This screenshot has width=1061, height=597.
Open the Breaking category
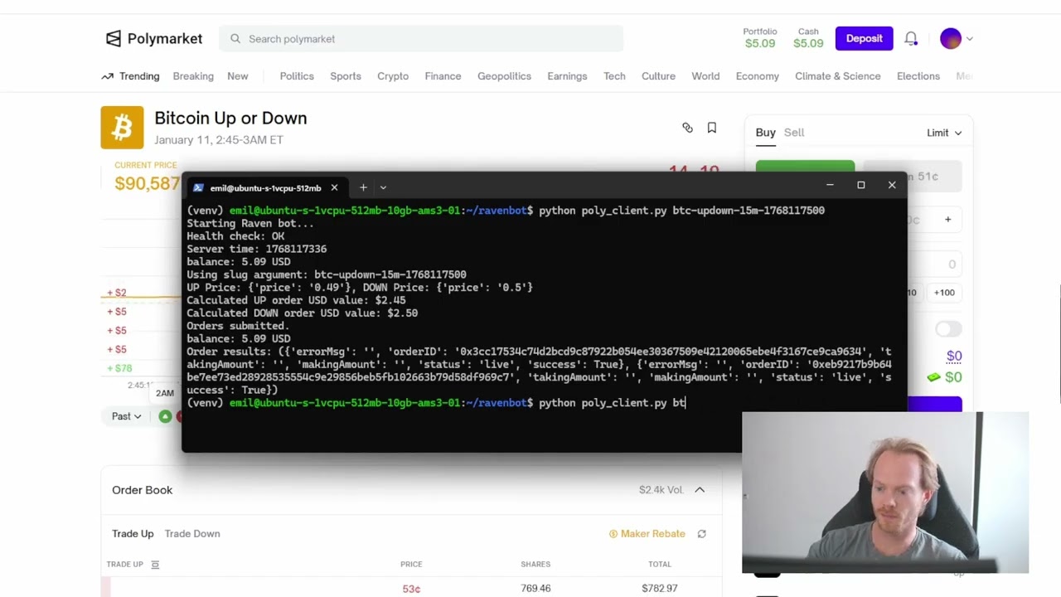click(193, 76)
